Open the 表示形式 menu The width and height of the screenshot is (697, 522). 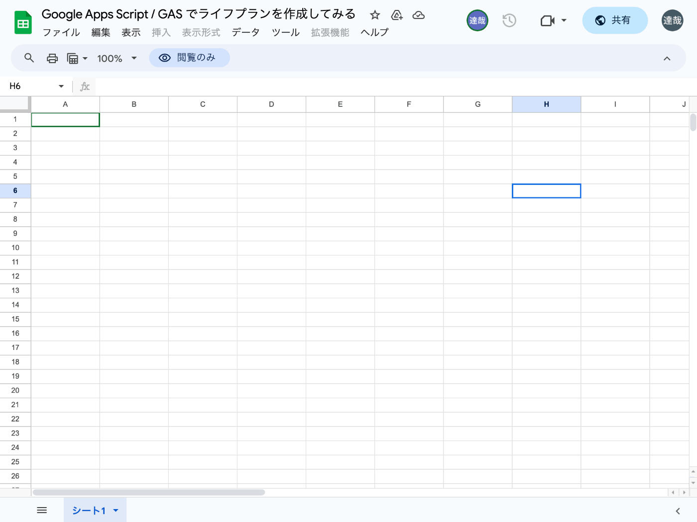click(201, 32)
